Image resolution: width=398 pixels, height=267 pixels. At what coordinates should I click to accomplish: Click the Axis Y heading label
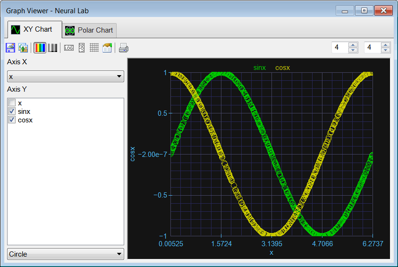tap(17, 89)
